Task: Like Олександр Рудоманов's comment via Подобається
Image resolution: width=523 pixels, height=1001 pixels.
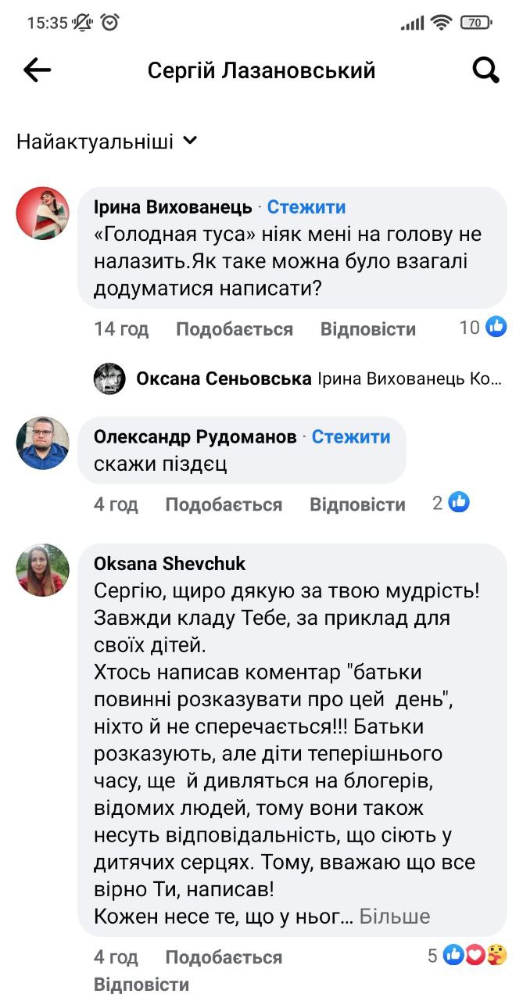Action: coord(224,504)
